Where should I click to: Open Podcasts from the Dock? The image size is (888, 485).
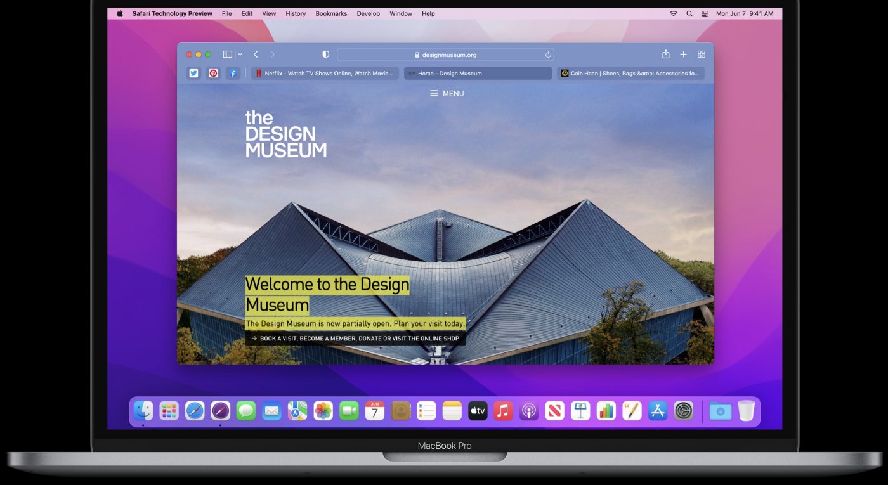529,411
